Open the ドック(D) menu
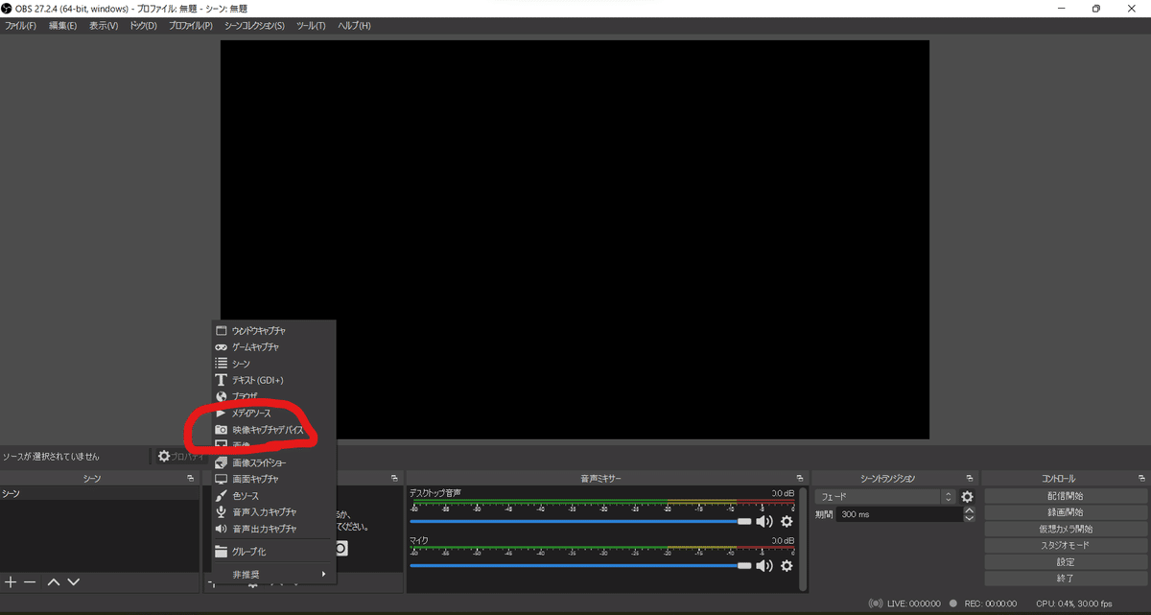 point(143,26)
